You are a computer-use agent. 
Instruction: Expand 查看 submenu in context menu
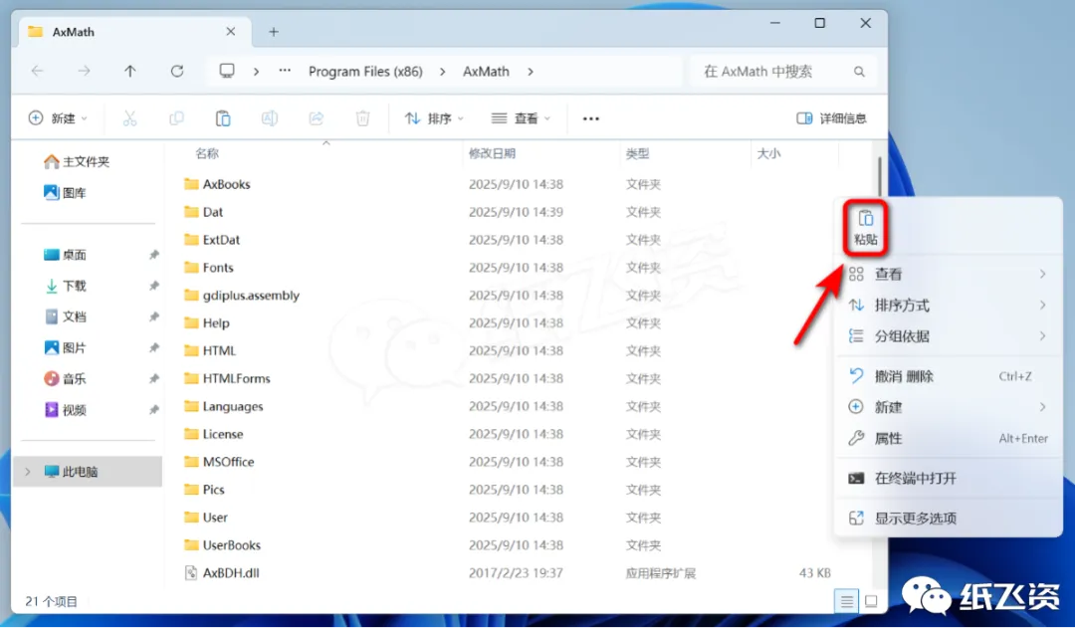click(949, 275)
